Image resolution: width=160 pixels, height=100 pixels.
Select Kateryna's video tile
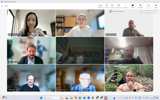pos(31,23)
